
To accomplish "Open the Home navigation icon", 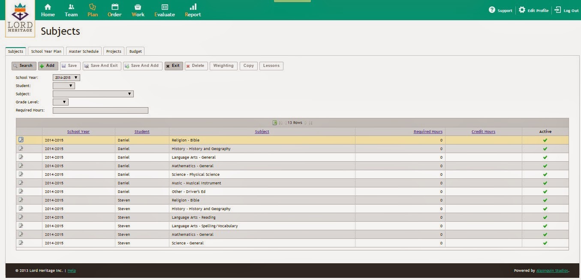I will click(48, 7).
